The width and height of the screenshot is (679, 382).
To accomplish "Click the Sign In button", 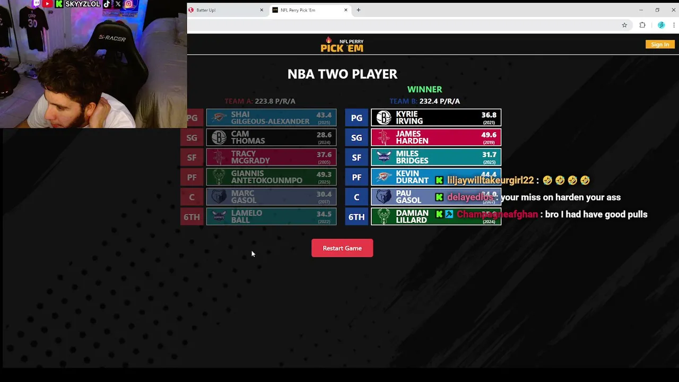I will point(660,45).
